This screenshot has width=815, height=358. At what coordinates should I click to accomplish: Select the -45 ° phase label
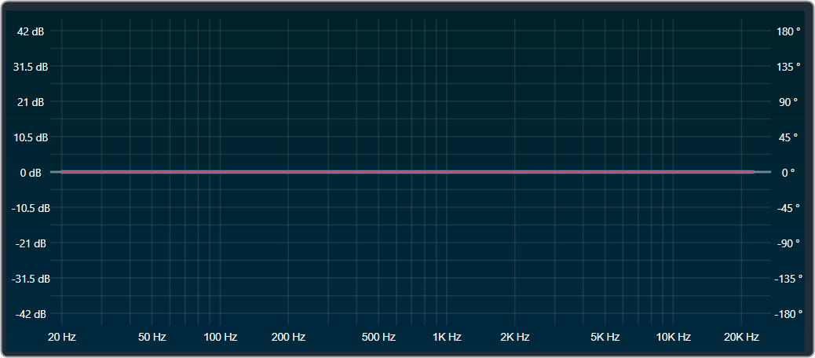pyautogui.click(x=788, y=208)
